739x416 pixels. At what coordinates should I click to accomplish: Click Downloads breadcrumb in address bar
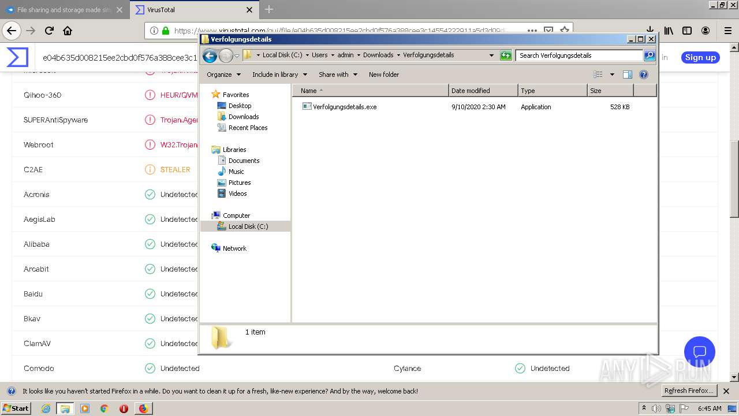[378, 55]
